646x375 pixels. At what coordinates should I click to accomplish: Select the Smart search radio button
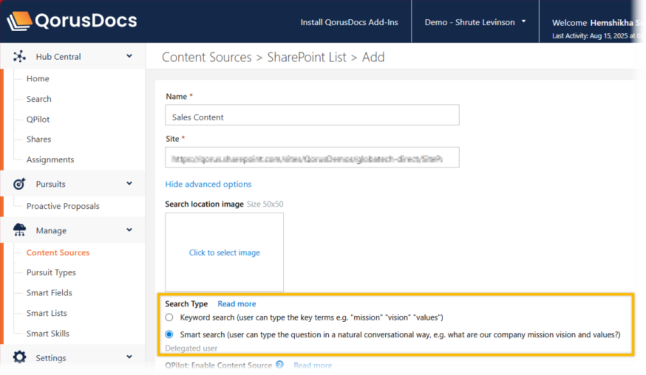(169, 335)
